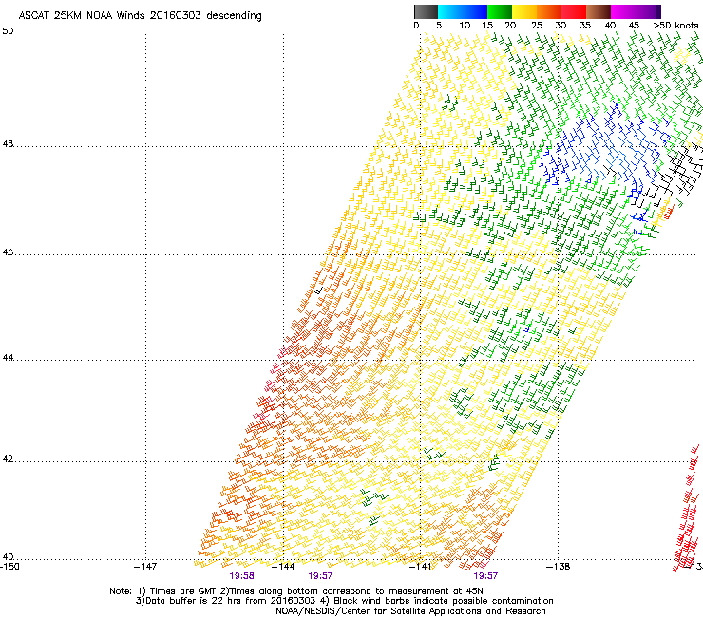Click the longitude label -144

point(283,567)
